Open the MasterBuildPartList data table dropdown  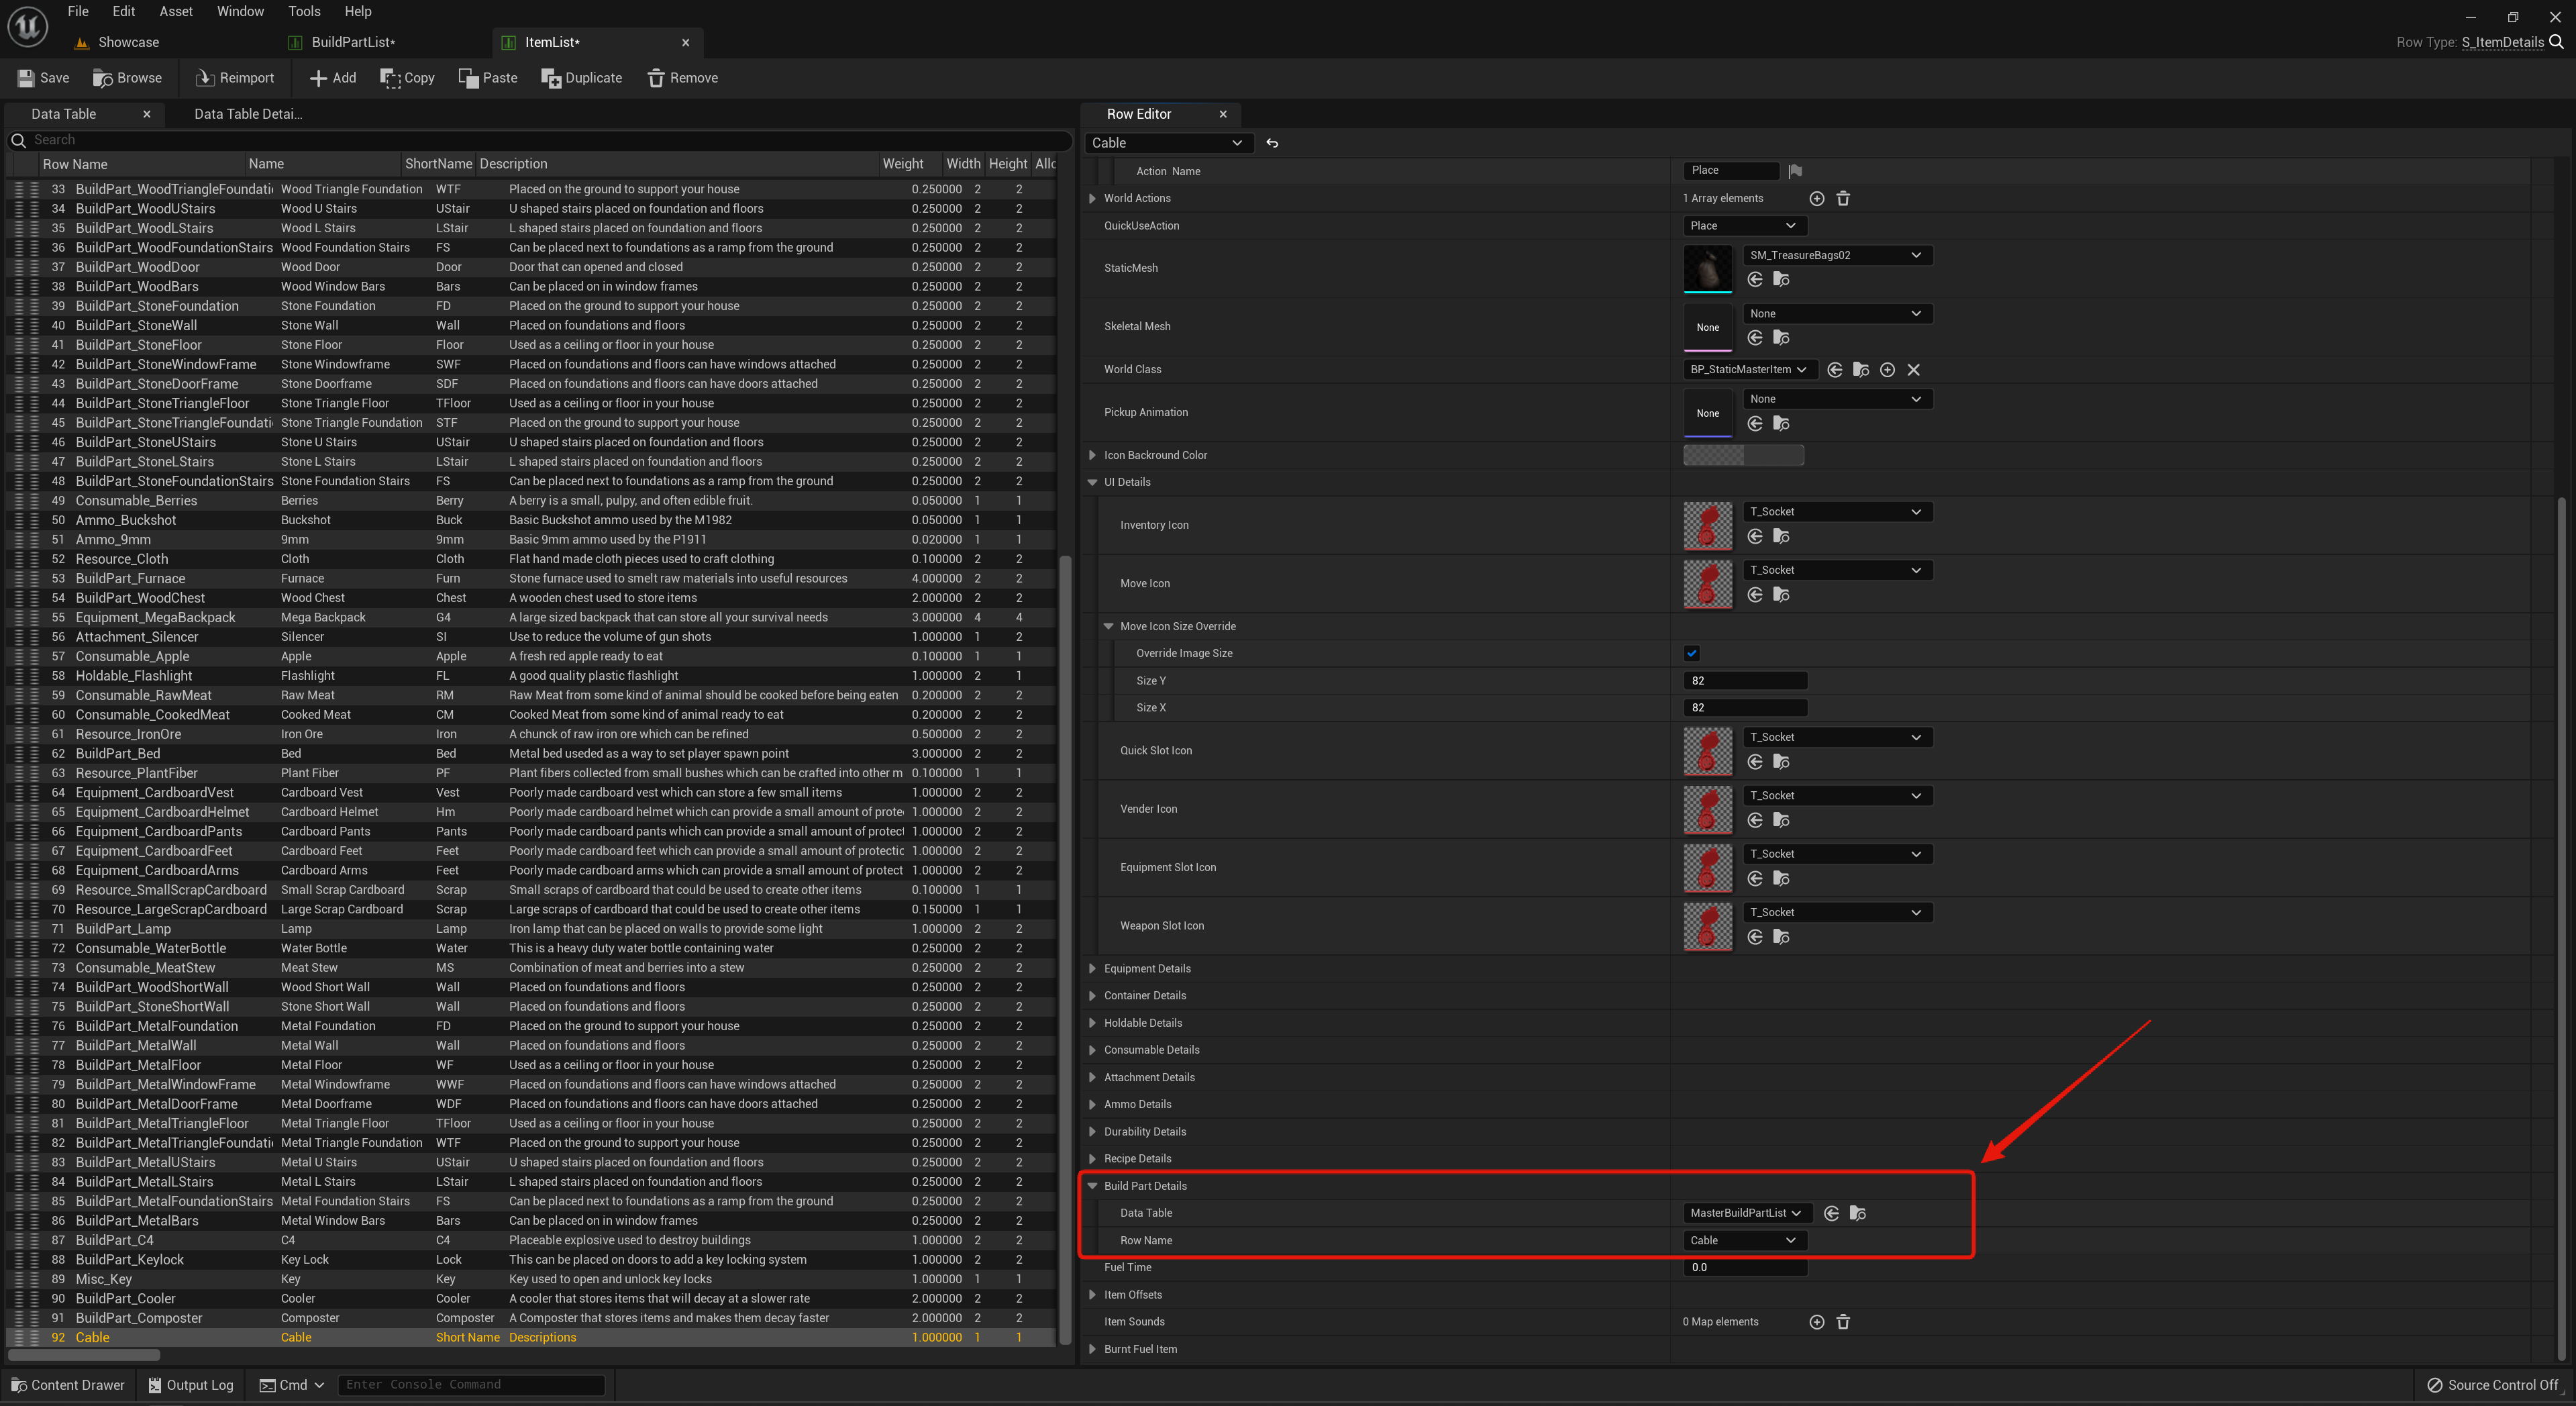1745,1213
